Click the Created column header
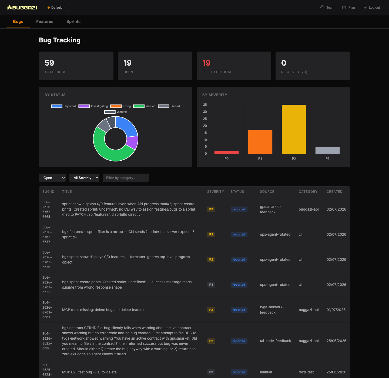Image resolution: width=389 pixels, height=378 pixels. (x=334, y=192)
